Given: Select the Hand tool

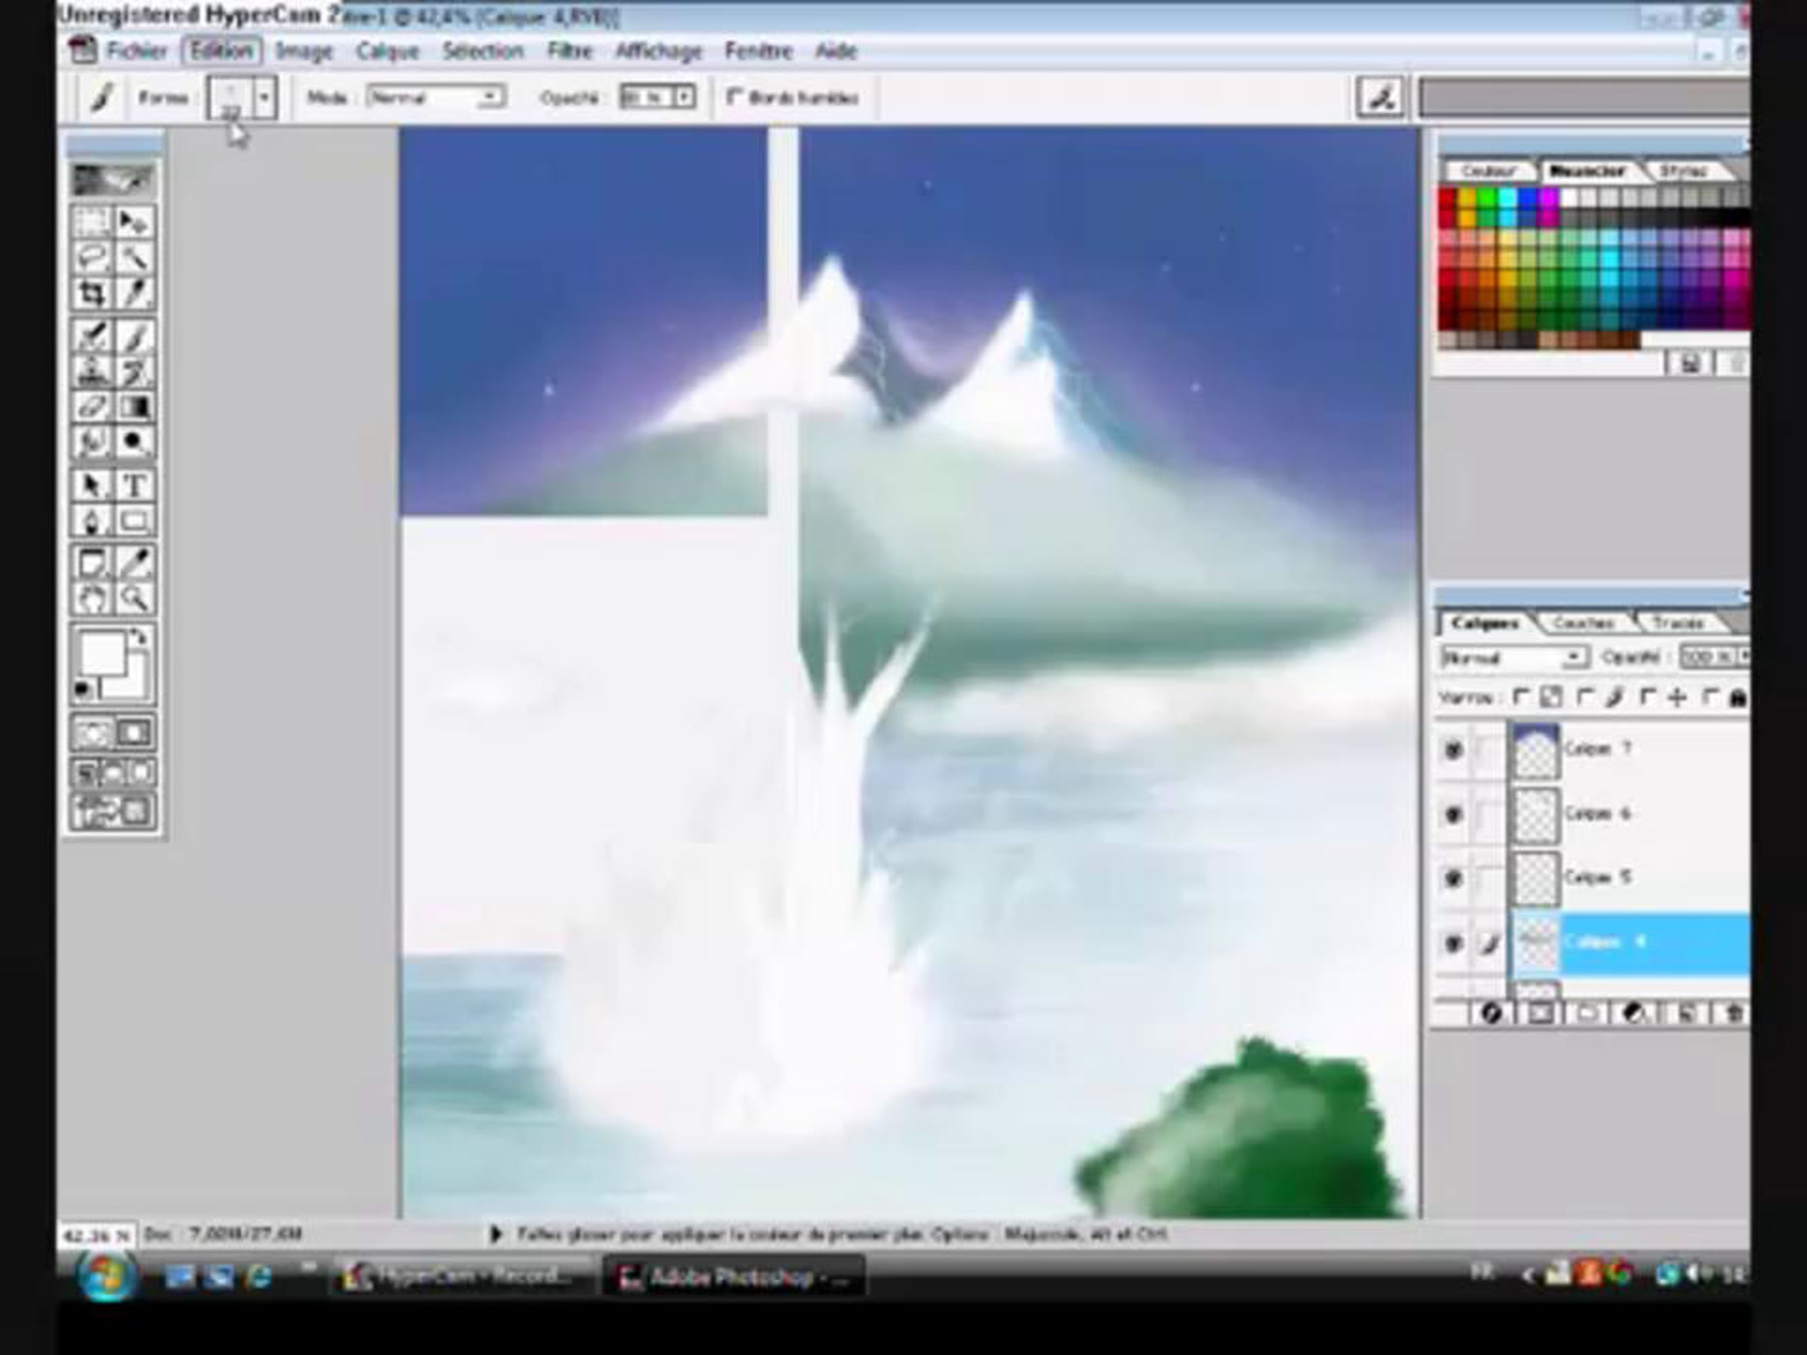Looking at the screenshot, I should pyautogui.click(x=92, y=598).
